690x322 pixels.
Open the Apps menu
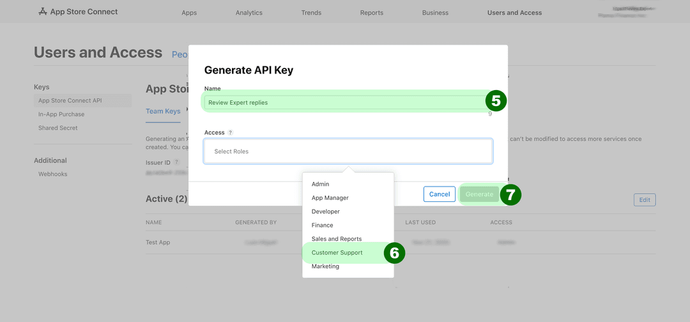(x=188, y=13)
